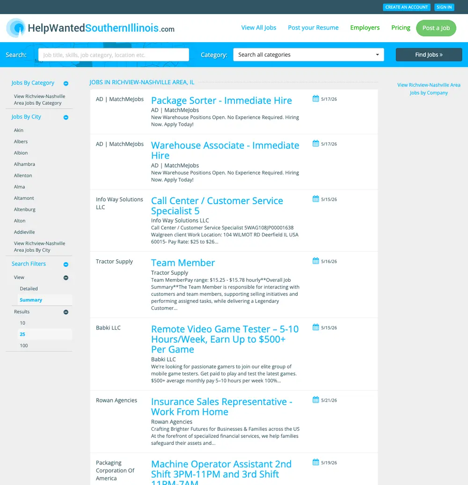Image resolution: width=468 pixels, height=485 pixels.
Task: Open View All Jobs menu item
Action: coord(258,28)
